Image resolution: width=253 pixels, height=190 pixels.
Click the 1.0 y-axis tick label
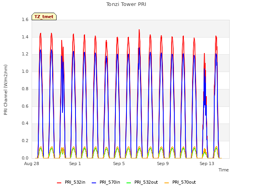(25, 71)
